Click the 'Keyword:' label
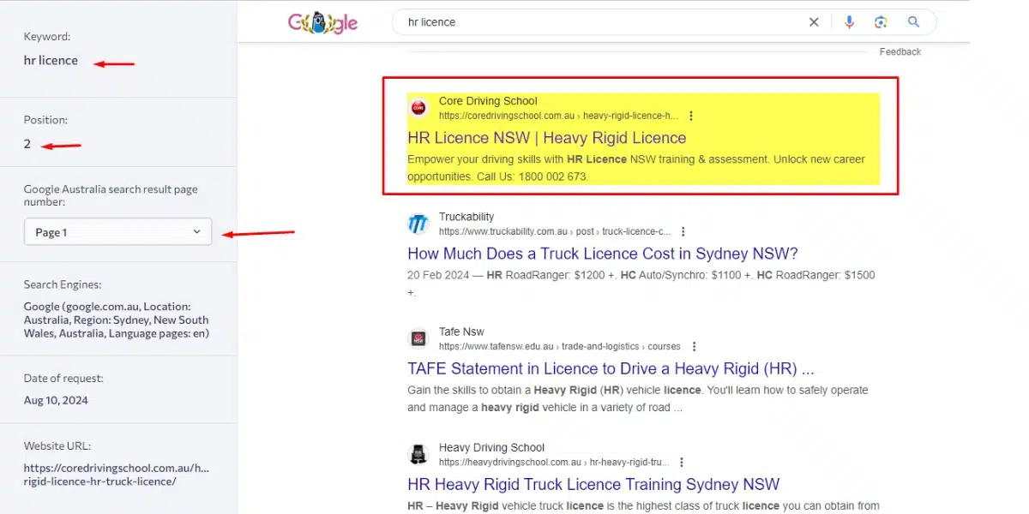The image size is (1029, 514). click(47, 37)
